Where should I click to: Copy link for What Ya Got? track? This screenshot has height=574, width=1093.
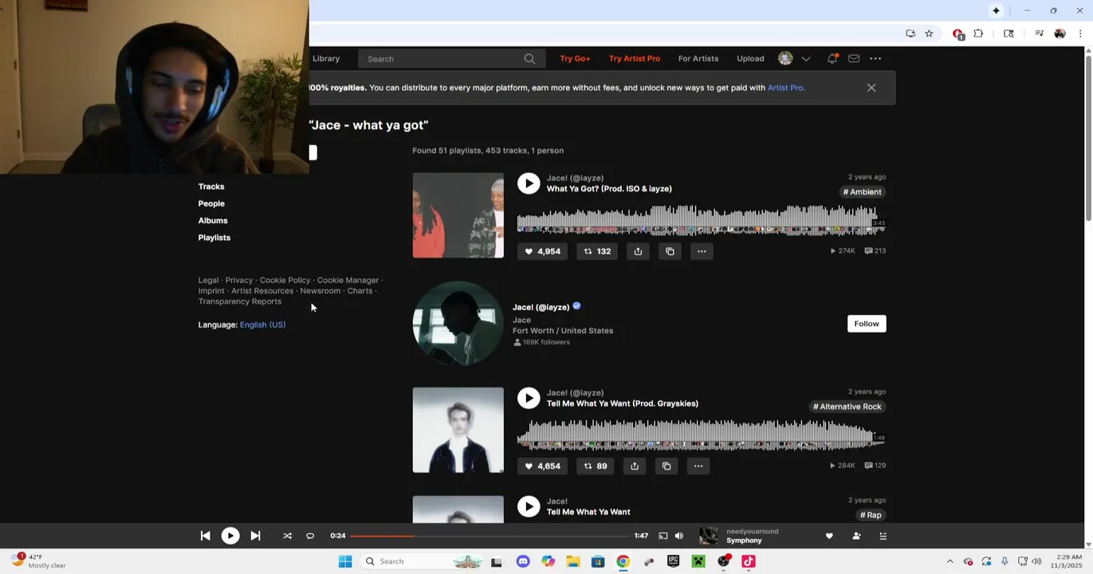pos(670,251)
